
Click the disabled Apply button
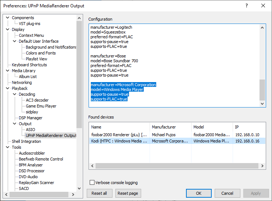pos(256,193)
